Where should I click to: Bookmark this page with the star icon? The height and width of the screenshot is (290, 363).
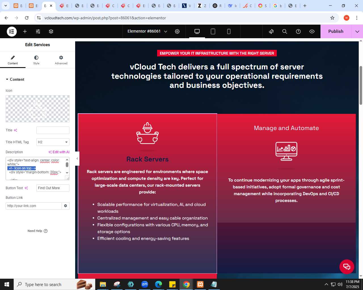coord(332,18)
